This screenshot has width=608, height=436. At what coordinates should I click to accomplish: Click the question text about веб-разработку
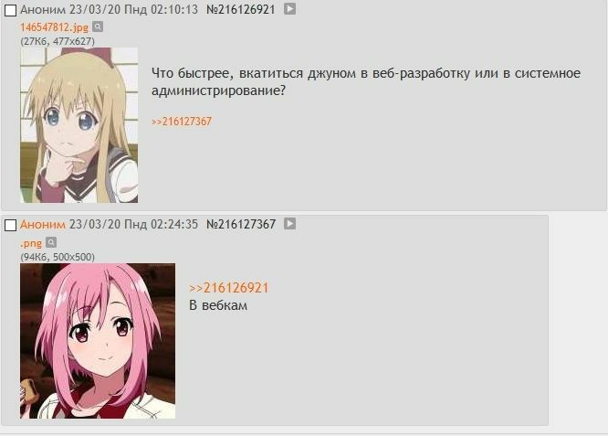(x=366, y=82)
